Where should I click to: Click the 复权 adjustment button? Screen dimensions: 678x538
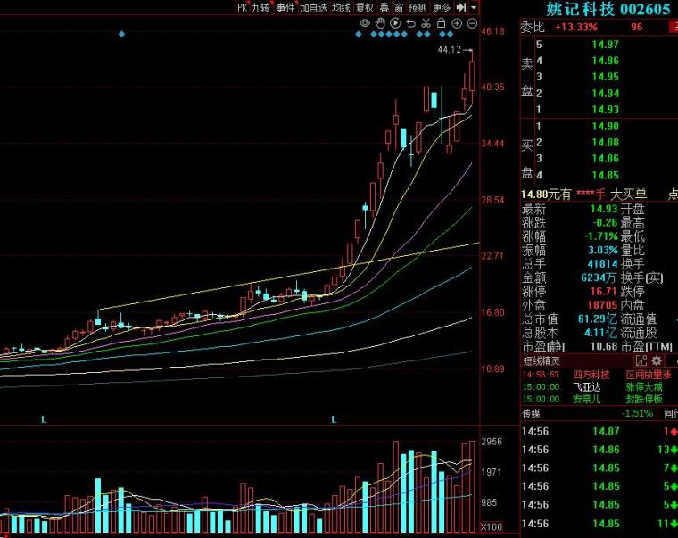pyautogui.click(x=365, y=7)
